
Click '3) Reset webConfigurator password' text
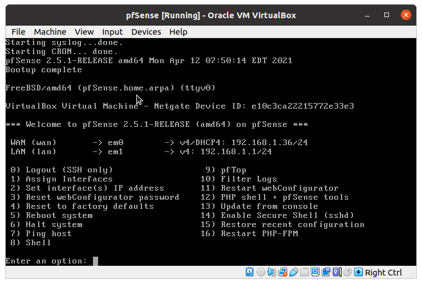coord(95,197)
